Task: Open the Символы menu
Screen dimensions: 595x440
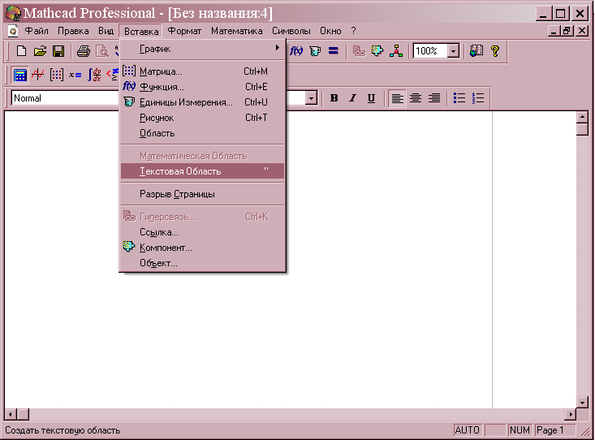Action: coord(291,31)
